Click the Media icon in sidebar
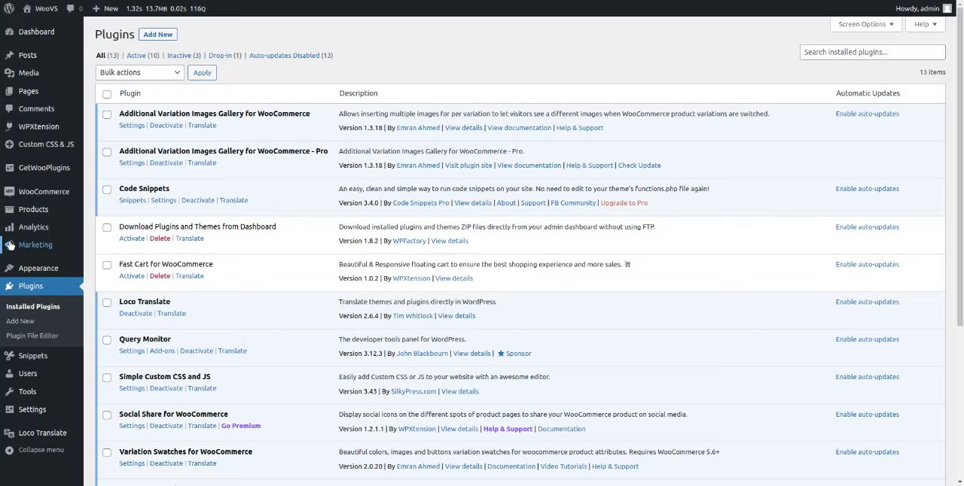Screen dimensions: 964x486 click(x=9, y=73)
